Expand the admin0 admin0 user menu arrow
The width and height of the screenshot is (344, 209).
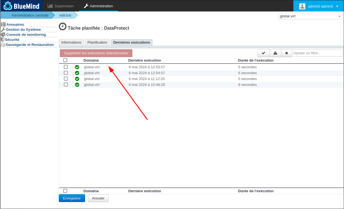point(337,6)
